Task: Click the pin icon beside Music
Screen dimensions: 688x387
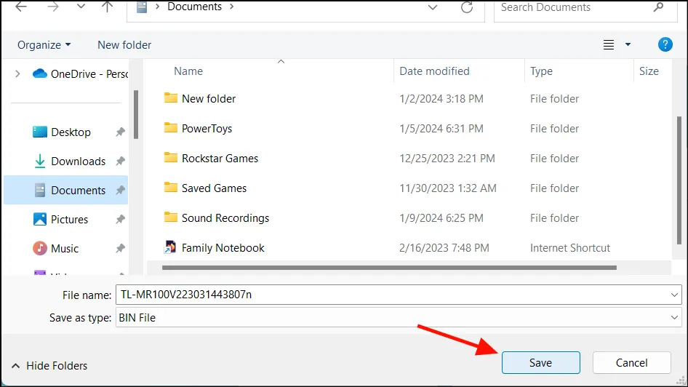Action: click(120, 248)
